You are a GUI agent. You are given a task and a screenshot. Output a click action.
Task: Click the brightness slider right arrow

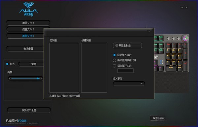(x=41, y=79)
